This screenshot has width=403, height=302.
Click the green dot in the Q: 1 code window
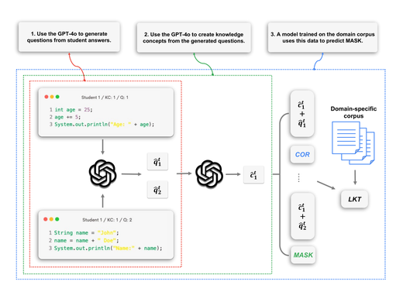pos(57,97)
